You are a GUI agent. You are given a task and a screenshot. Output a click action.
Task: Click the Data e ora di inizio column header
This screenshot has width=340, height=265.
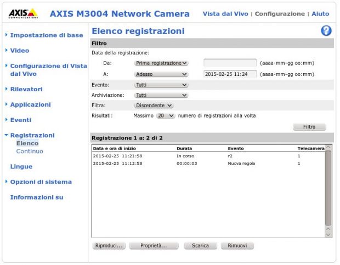[114, 148]
